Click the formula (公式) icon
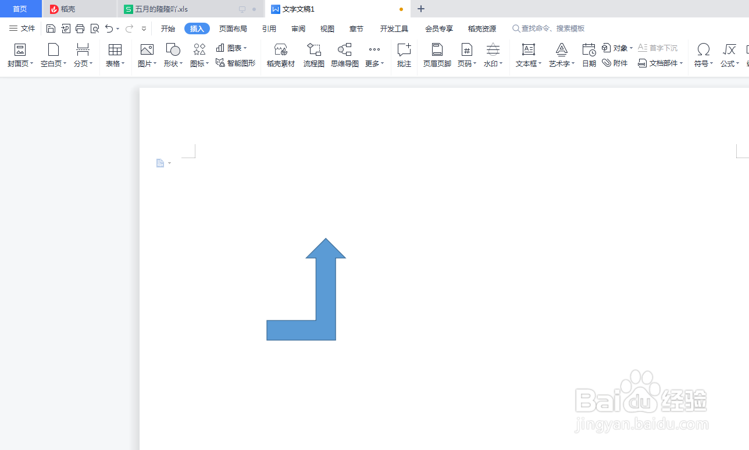749x450 pixels. click(x=729, y=49)
